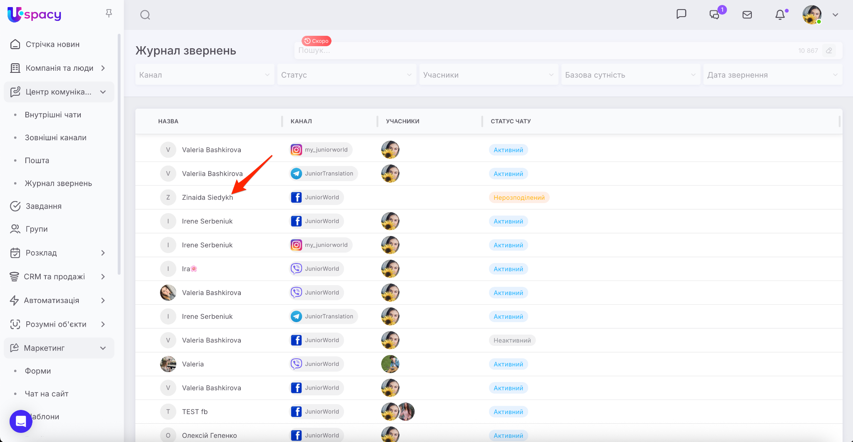Open the Дата звернення filter dropdown
This screenshot has width=853, height=442.
(x=773, y=75)
